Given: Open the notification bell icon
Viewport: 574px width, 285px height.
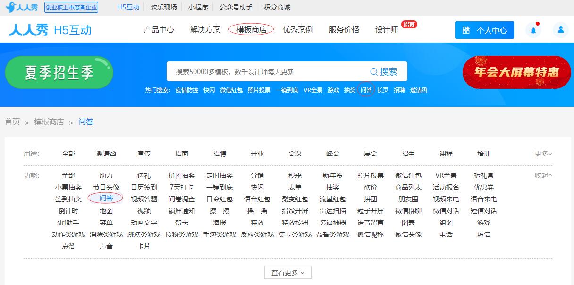Looking at the screenshot, I should coord(533,30).
